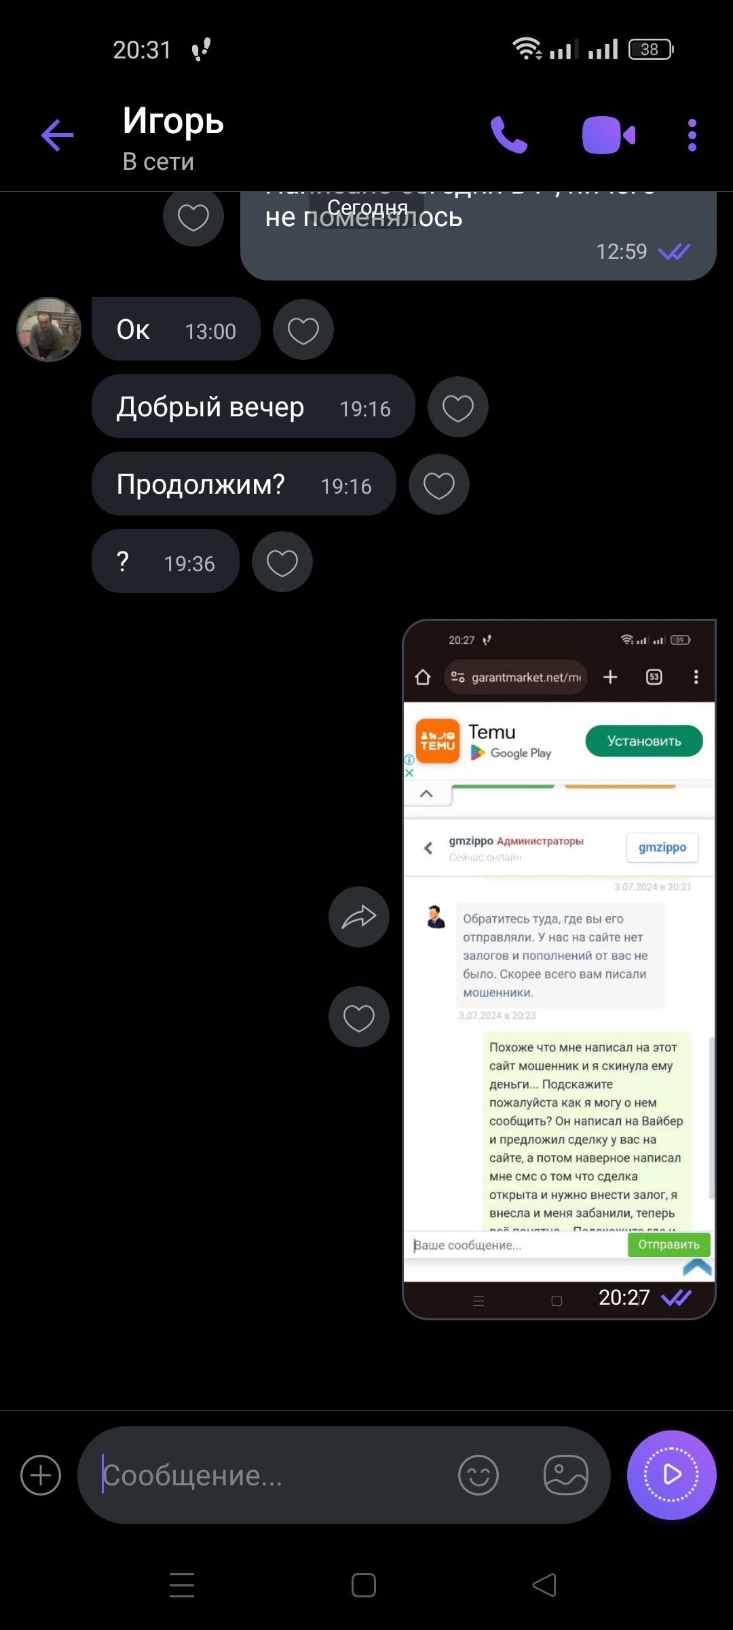Tap the purple video message button
Screen dimensions: 733x1630
[x=671, y=1475]
